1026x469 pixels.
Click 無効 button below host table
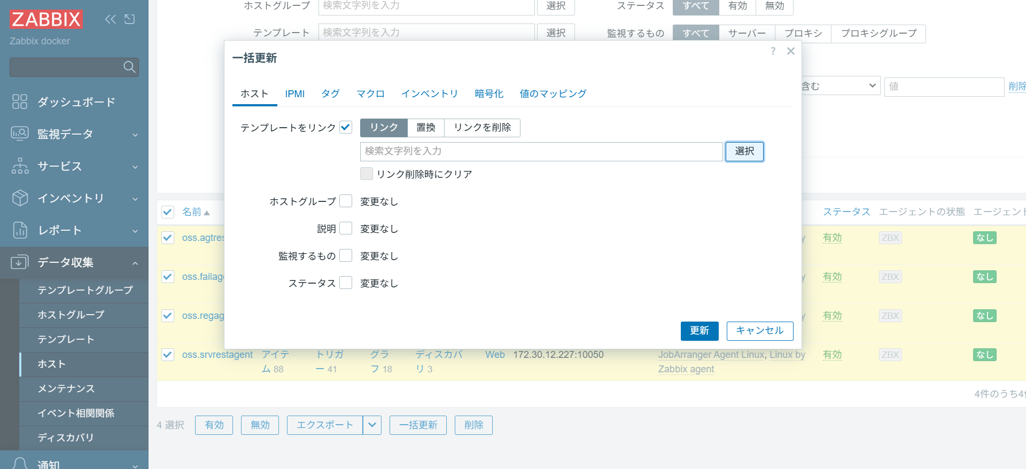[x=260, y=425]
